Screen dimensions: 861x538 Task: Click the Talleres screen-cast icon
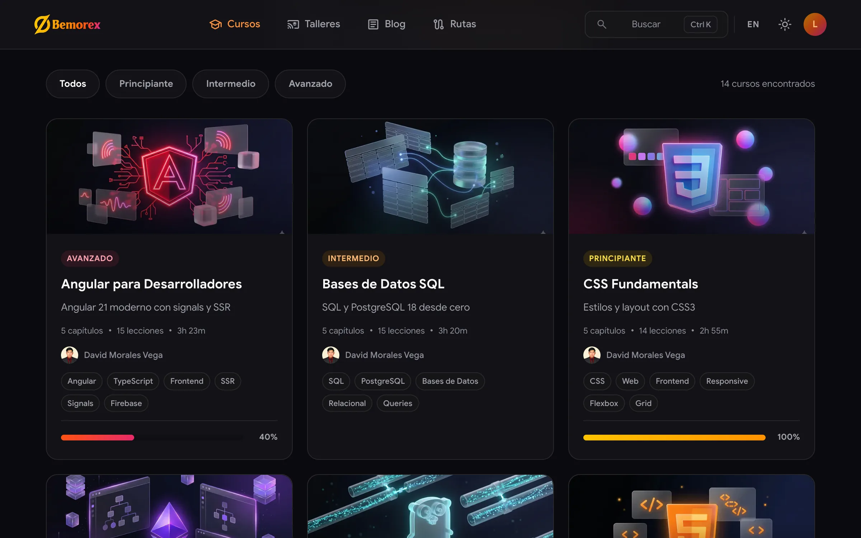pyautogui.click(x=293, y=24)
